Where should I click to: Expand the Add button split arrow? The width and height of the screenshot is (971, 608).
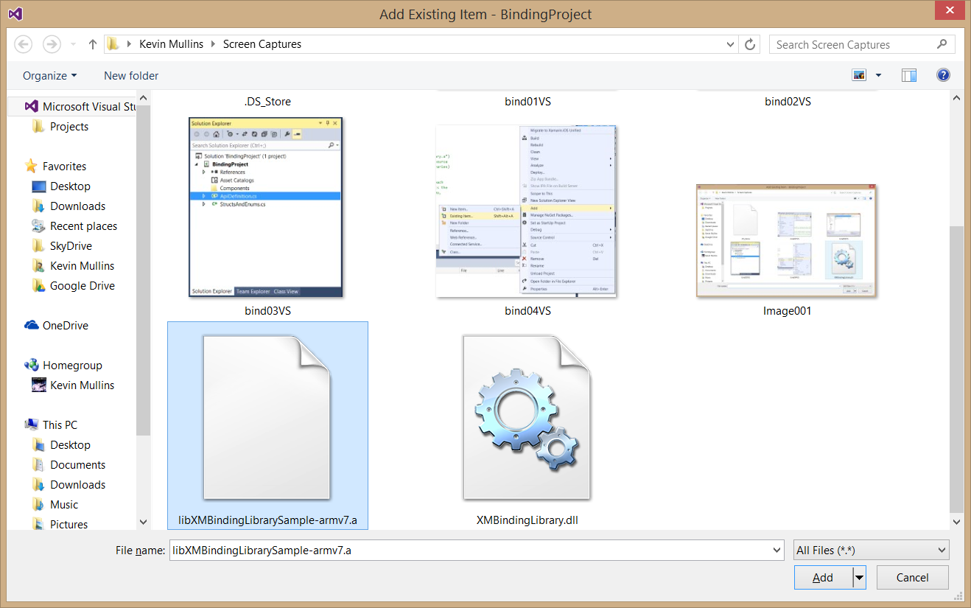(x=859, y=578)
